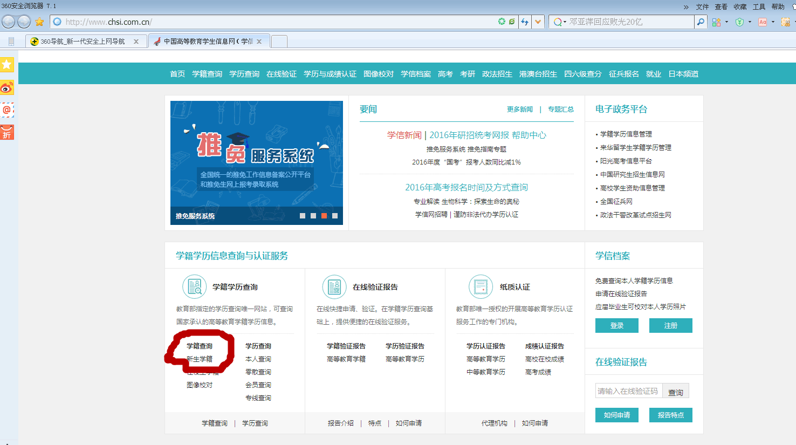Open a new tab with the blank tab button
Image resolution: width=796 pixels, height=445 pixels.
(279, 42)
